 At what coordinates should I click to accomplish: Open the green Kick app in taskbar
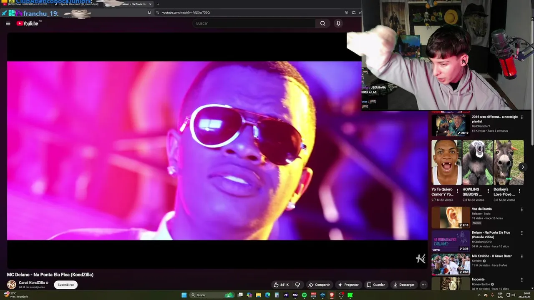coord(350,295)
